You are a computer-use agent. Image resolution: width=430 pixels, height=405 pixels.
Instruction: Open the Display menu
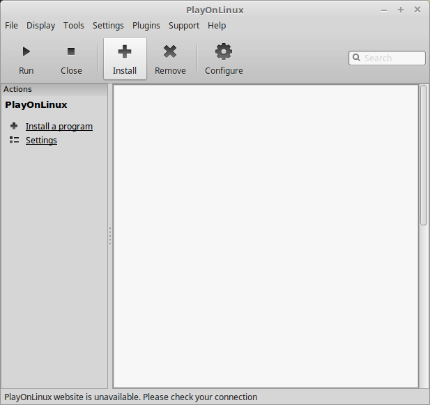(41, 26)
